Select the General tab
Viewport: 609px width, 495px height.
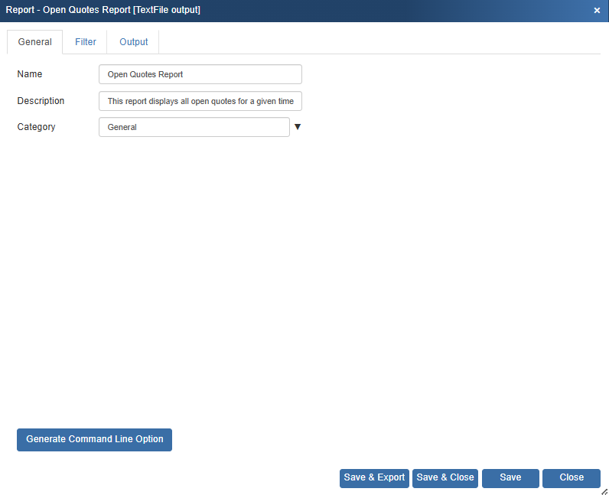pyautogui.click(x=35, y=42)
